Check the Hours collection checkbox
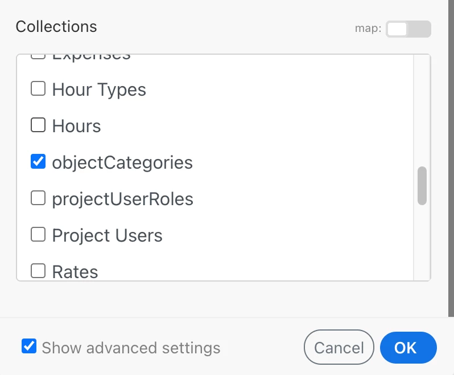Screen dimensions: 454x375 [38, 125]
